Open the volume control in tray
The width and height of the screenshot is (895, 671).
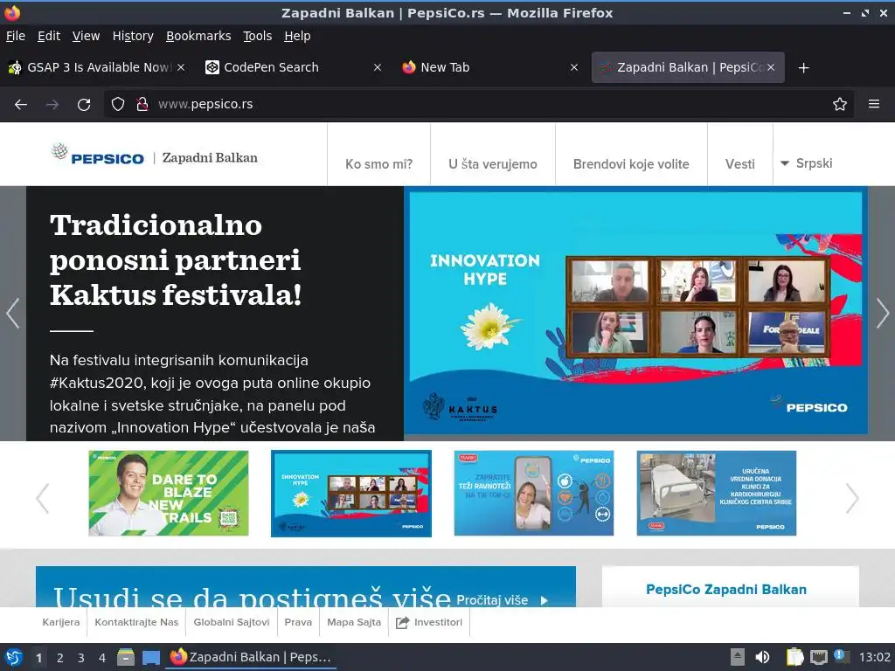coord(762,657)
